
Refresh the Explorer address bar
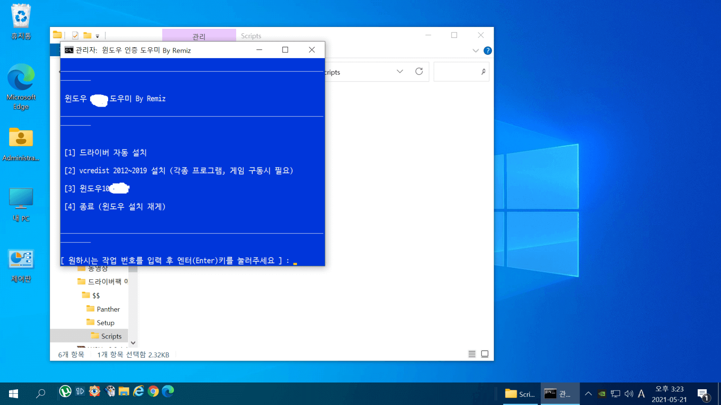(419, 72)
